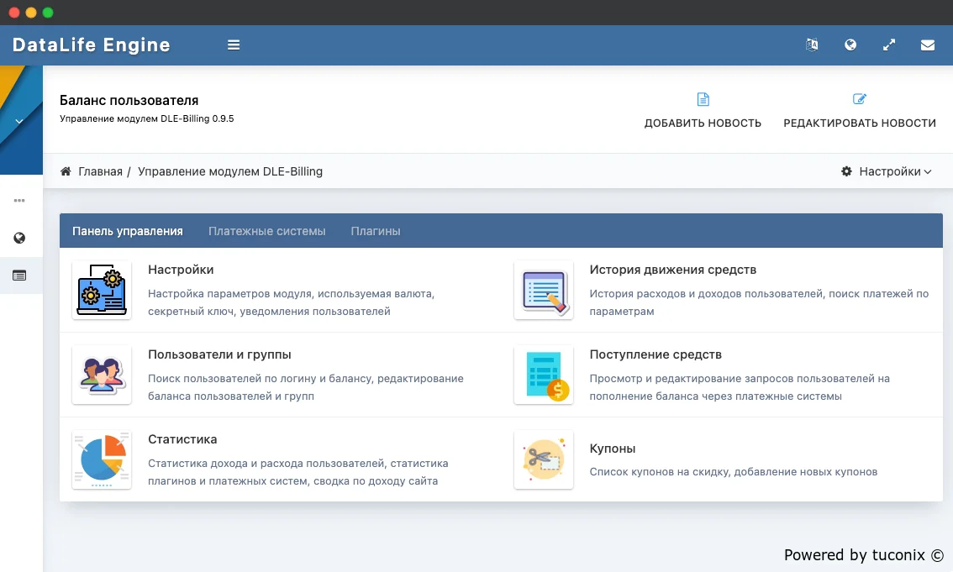Click the green macOS maximize window button
This screenshot has height=572, width=953.
point(48,12)
